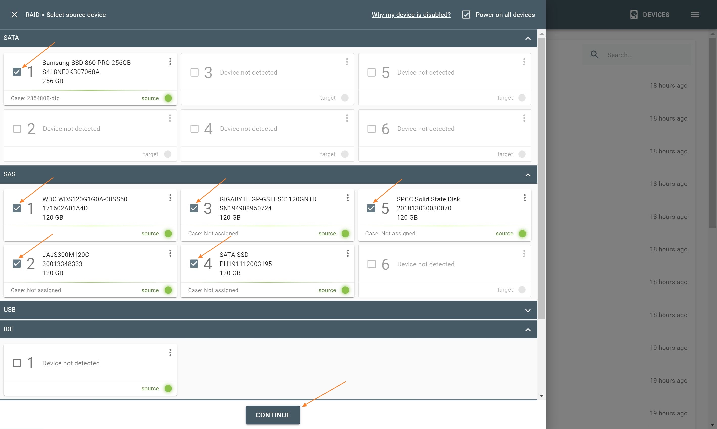The width and height of the screenshot is (717, 429).
Task: Collapse the SAS section
Action: click(528, 175)
